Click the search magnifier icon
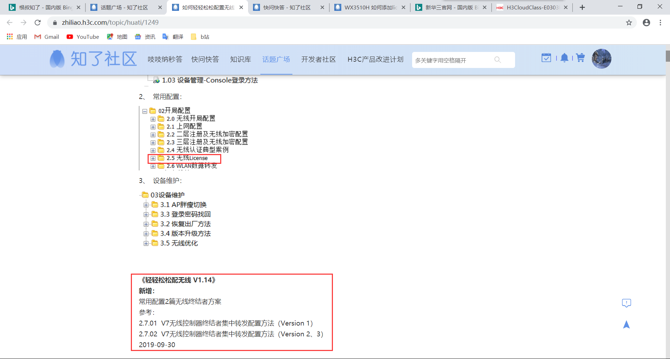The height and width of the screenshot is (359, 670). click(498, 60)
